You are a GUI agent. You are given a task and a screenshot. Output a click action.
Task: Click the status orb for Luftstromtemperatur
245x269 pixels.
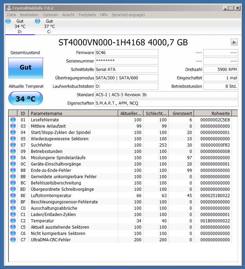click(x=13, y=195)
